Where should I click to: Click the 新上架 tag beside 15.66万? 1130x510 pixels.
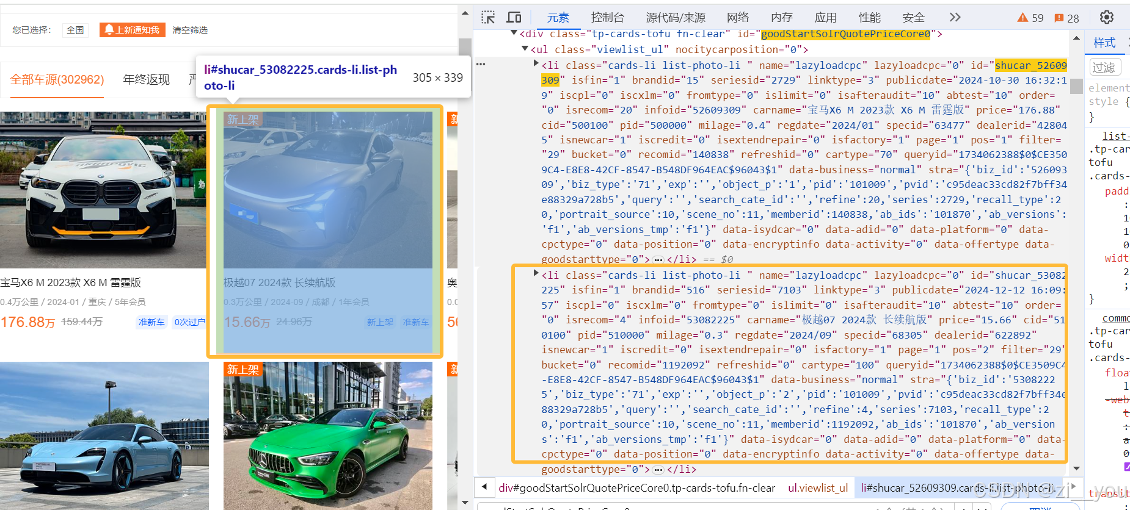point(380,322)
